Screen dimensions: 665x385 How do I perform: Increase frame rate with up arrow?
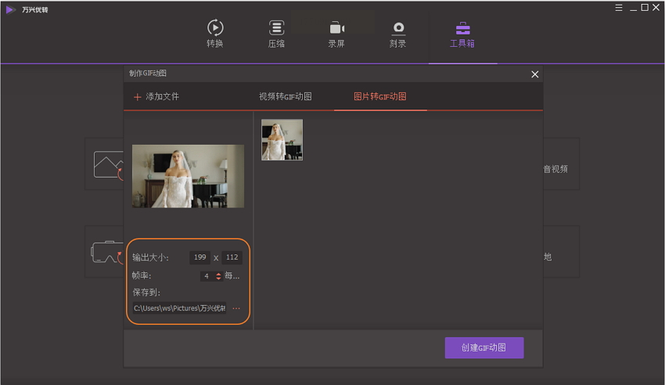pyautogui.click(x=218, y=274)
